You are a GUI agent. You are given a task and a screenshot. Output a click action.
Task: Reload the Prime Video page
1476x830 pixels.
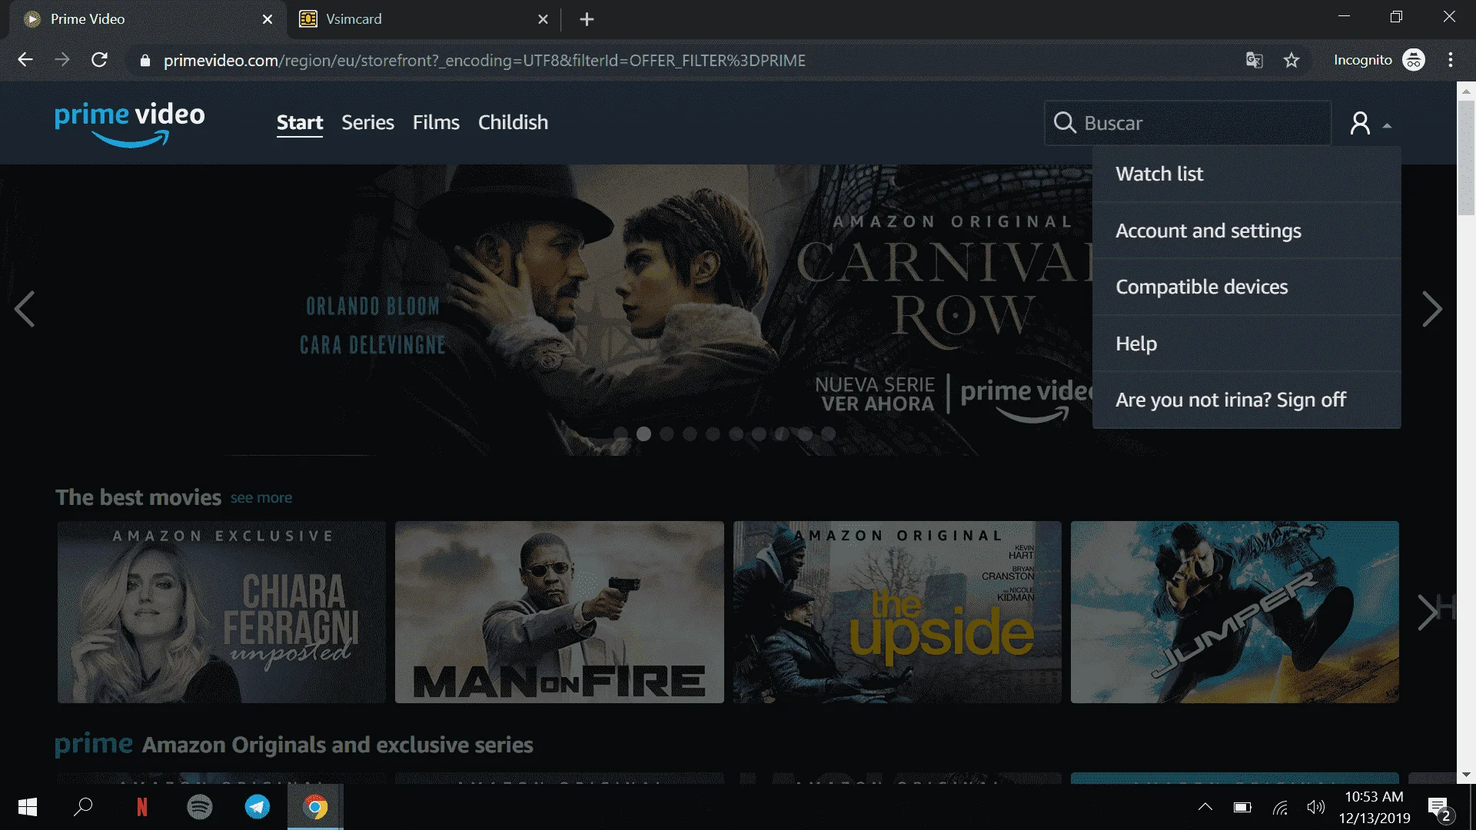click(99, 60)
